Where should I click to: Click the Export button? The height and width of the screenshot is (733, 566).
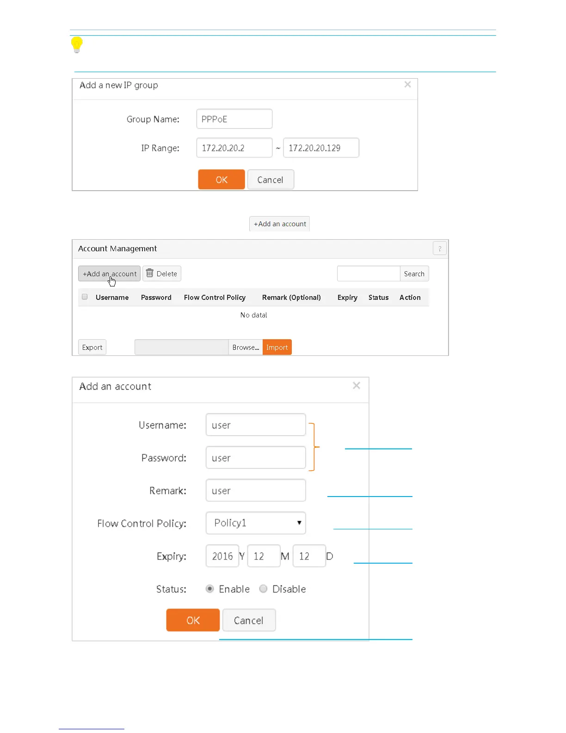click(92, 348)
